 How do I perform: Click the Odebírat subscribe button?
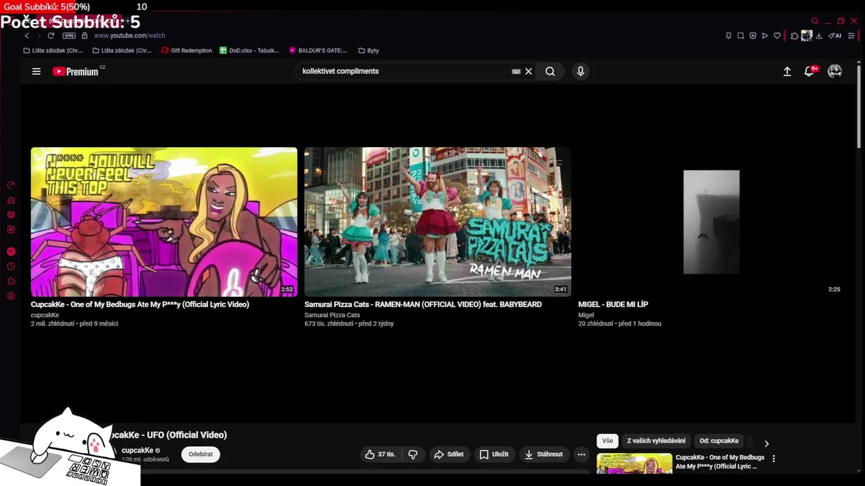point(201,454)
